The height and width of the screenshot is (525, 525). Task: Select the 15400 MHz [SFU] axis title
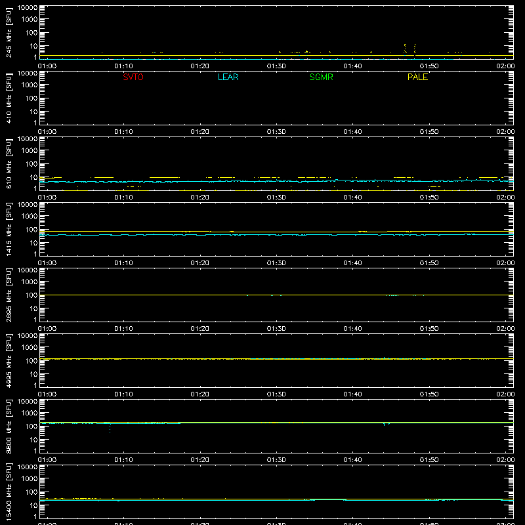[9, 492]
